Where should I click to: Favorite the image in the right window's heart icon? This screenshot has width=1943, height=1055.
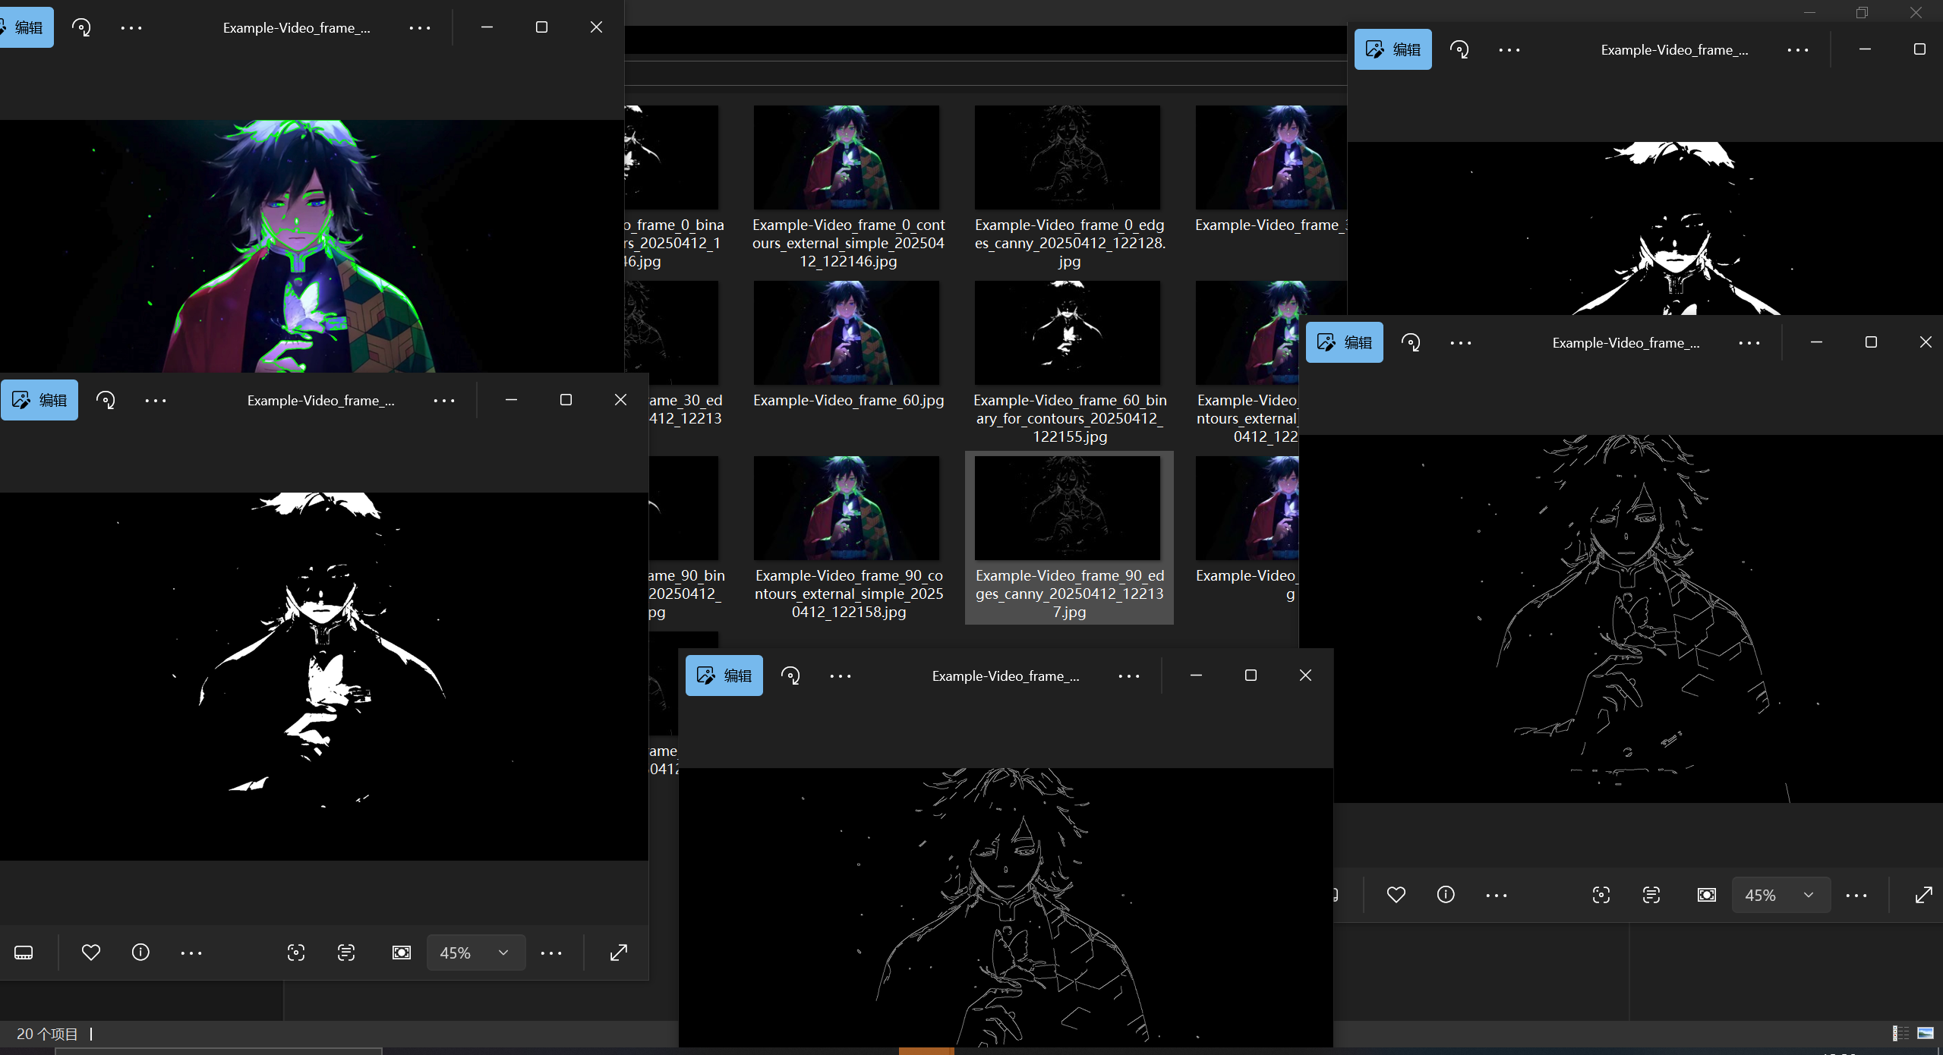pos(1396,895)
